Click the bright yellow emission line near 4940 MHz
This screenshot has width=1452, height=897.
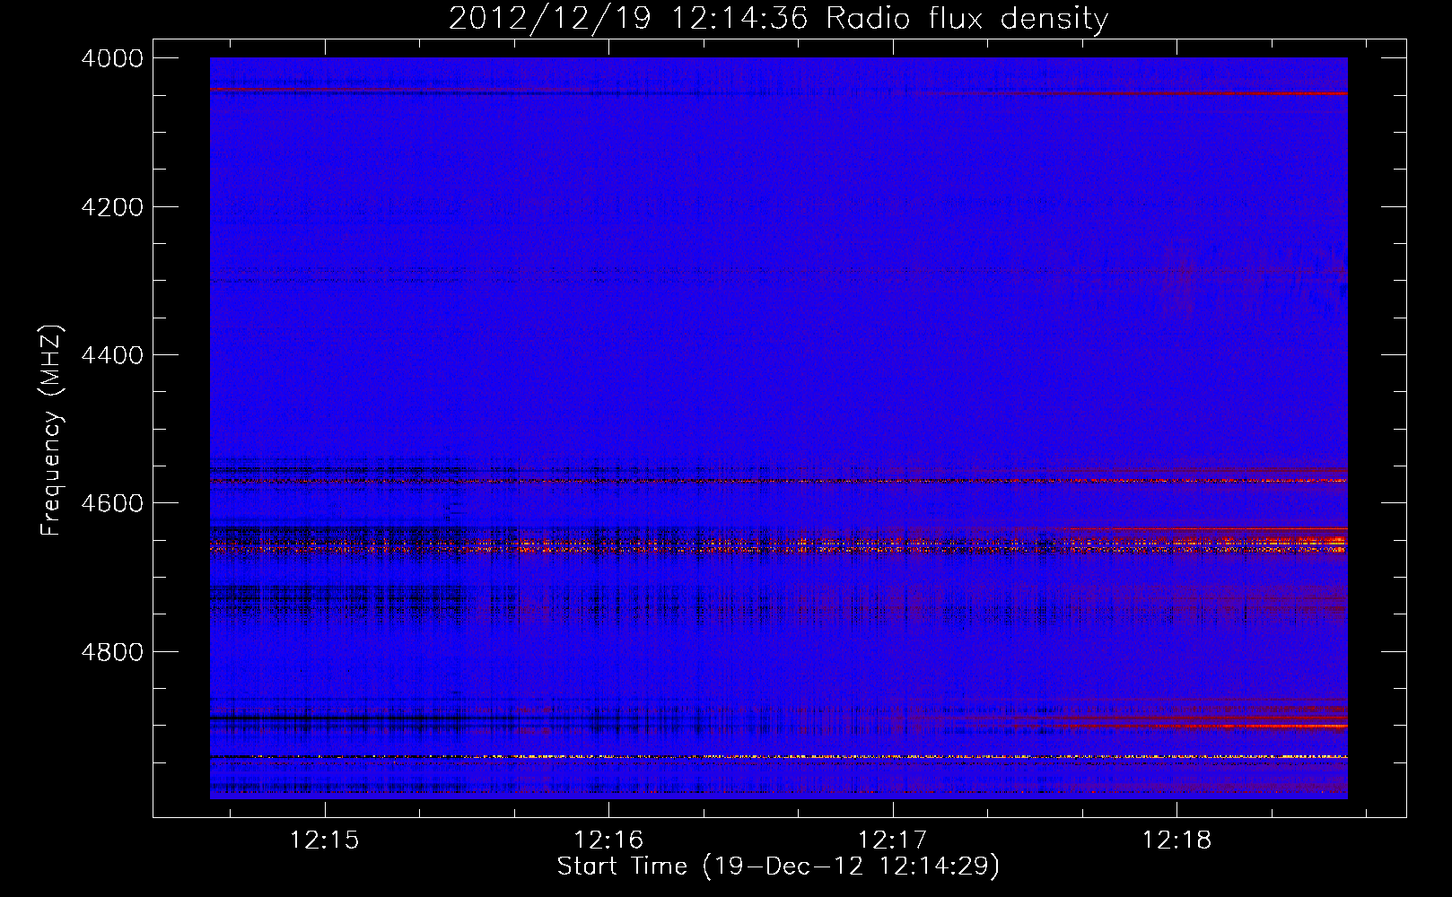pyautogui.click(x=778, y=757)
